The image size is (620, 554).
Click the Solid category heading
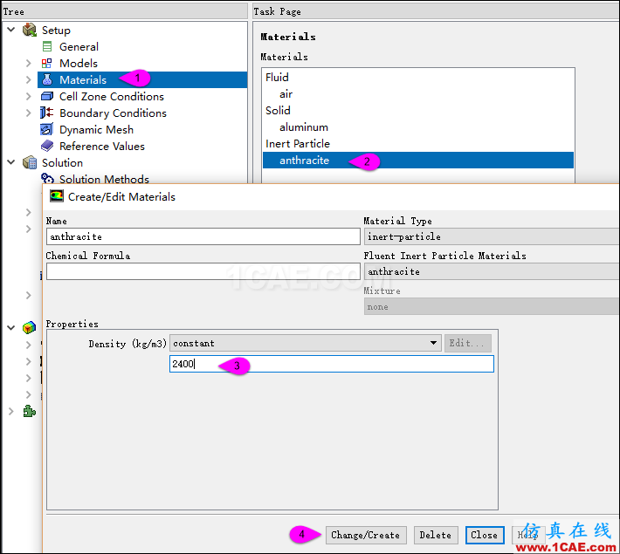[x=278, y=110]
